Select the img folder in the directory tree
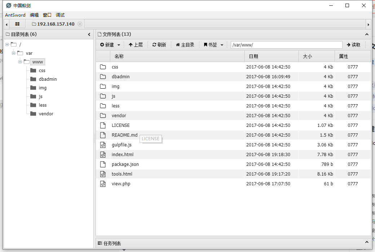 click(43, 88)
